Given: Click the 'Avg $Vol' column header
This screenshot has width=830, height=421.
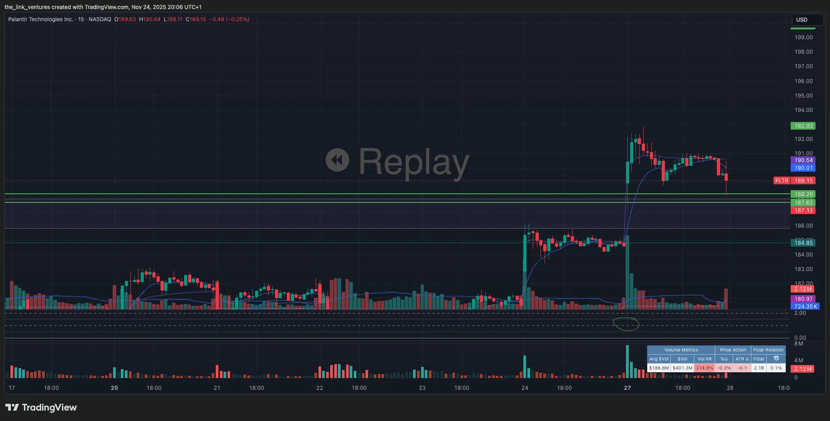Looking at the screenshot, I should point(659,359).
